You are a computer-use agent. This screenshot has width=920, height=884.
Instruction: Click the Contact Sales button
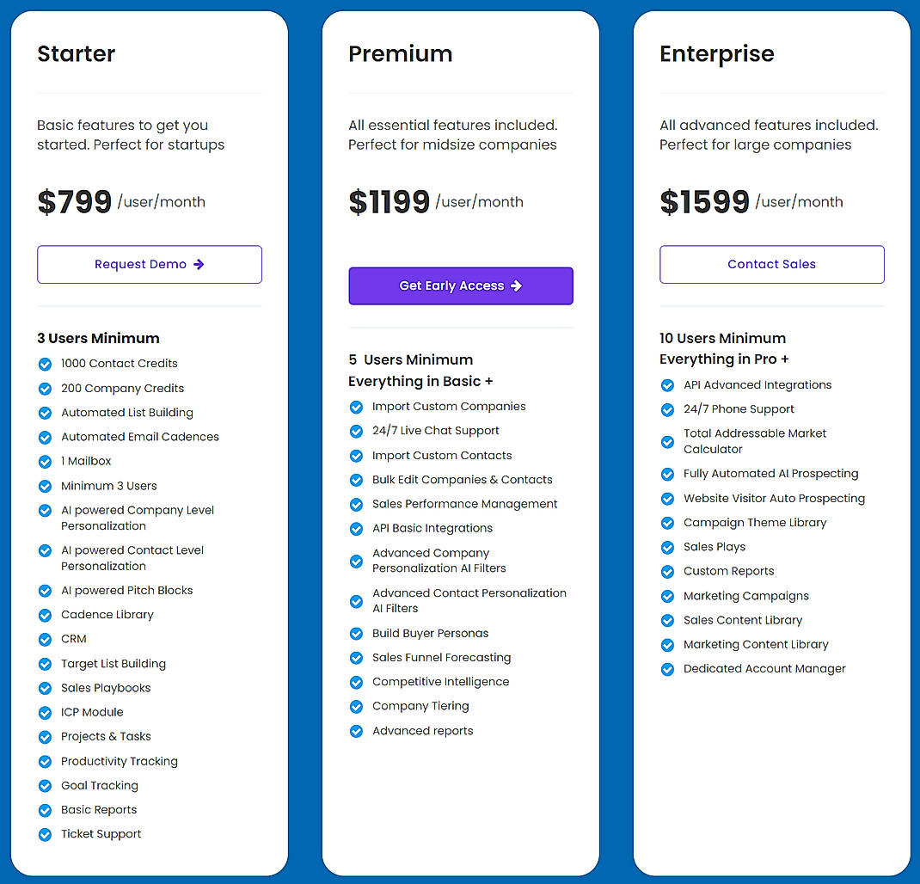coord(771,264)
